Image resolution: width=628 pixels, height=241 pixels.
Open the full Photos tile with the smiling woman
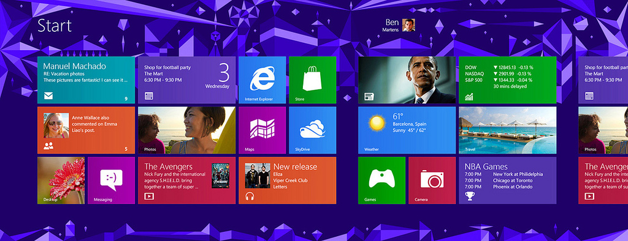click(x=186, y=130)
